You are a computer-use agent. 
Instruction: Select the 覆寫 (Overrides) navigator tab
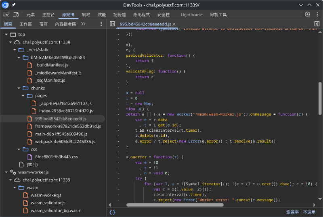43,24
